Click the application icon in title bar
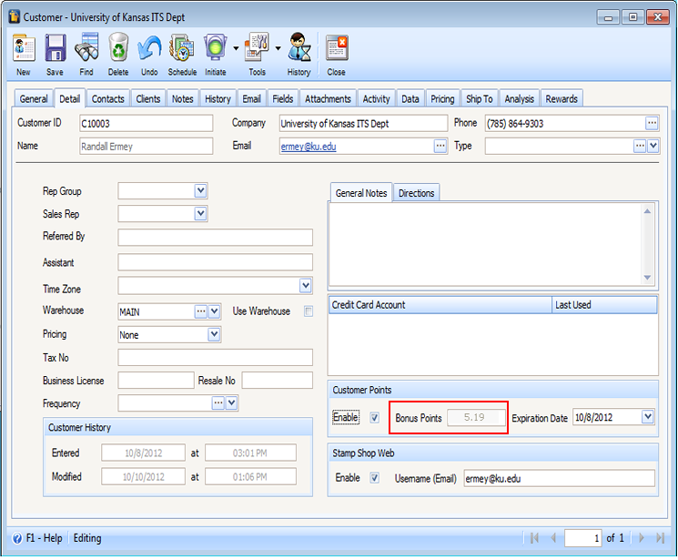The height and width of the screenshot is (560, 678). point(15,17)
